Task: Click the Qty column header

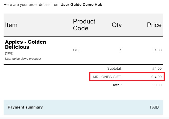Action: pos(117,25)
